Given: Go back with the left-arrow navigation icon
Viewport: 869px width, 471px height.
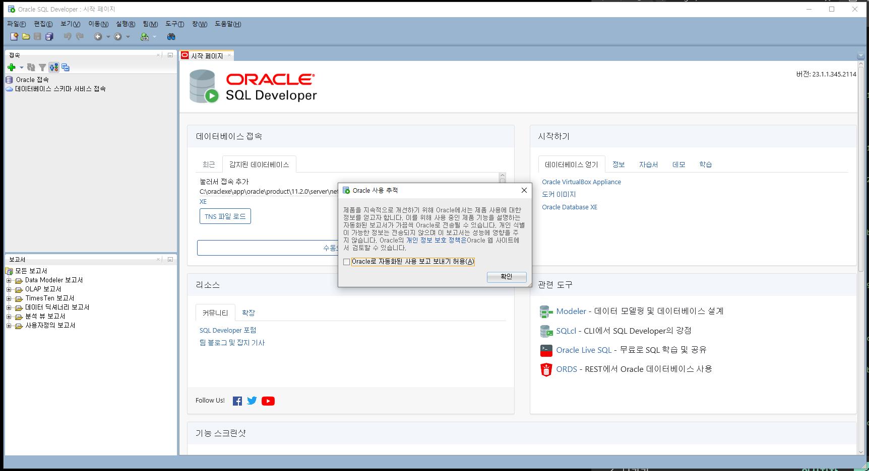Looking at the screenshot, I should (98, 37).
